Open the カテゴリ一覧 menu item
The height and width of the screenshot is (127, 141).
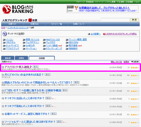click(x=56, y=24)
